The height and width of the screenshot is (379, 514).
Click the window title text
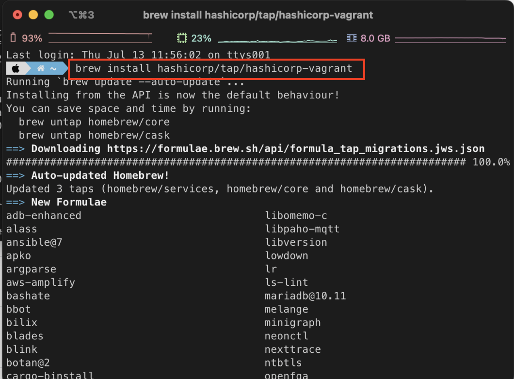(257, 15)
